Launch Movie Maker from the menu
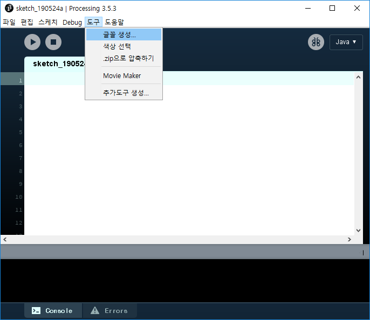Image resolution: width=370 pixels, height=320 pixels. pyautogui.click(x=124, y=75)
